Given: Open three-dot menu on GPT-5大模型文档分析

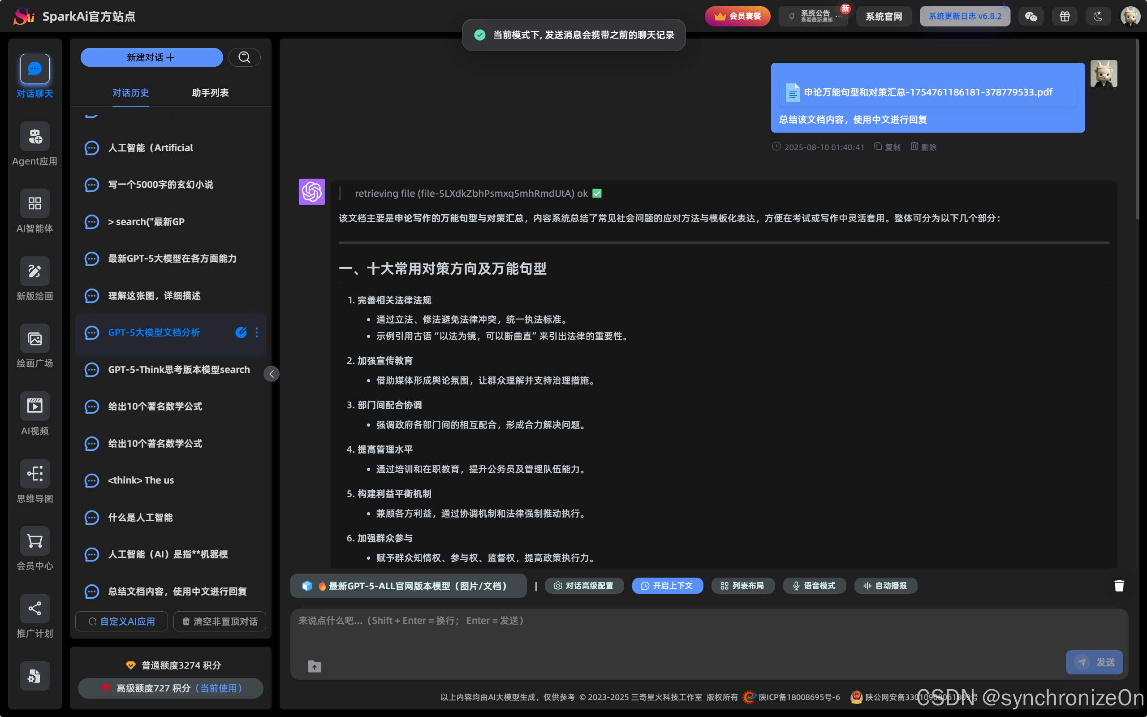Looking at the screenshot, I should tap(257, 333).
